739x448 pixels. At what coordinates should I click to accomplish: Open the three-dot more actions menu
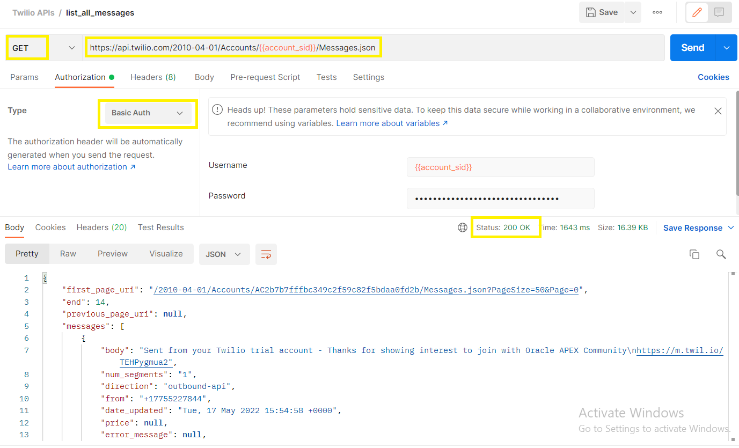(x=657, y=12)
